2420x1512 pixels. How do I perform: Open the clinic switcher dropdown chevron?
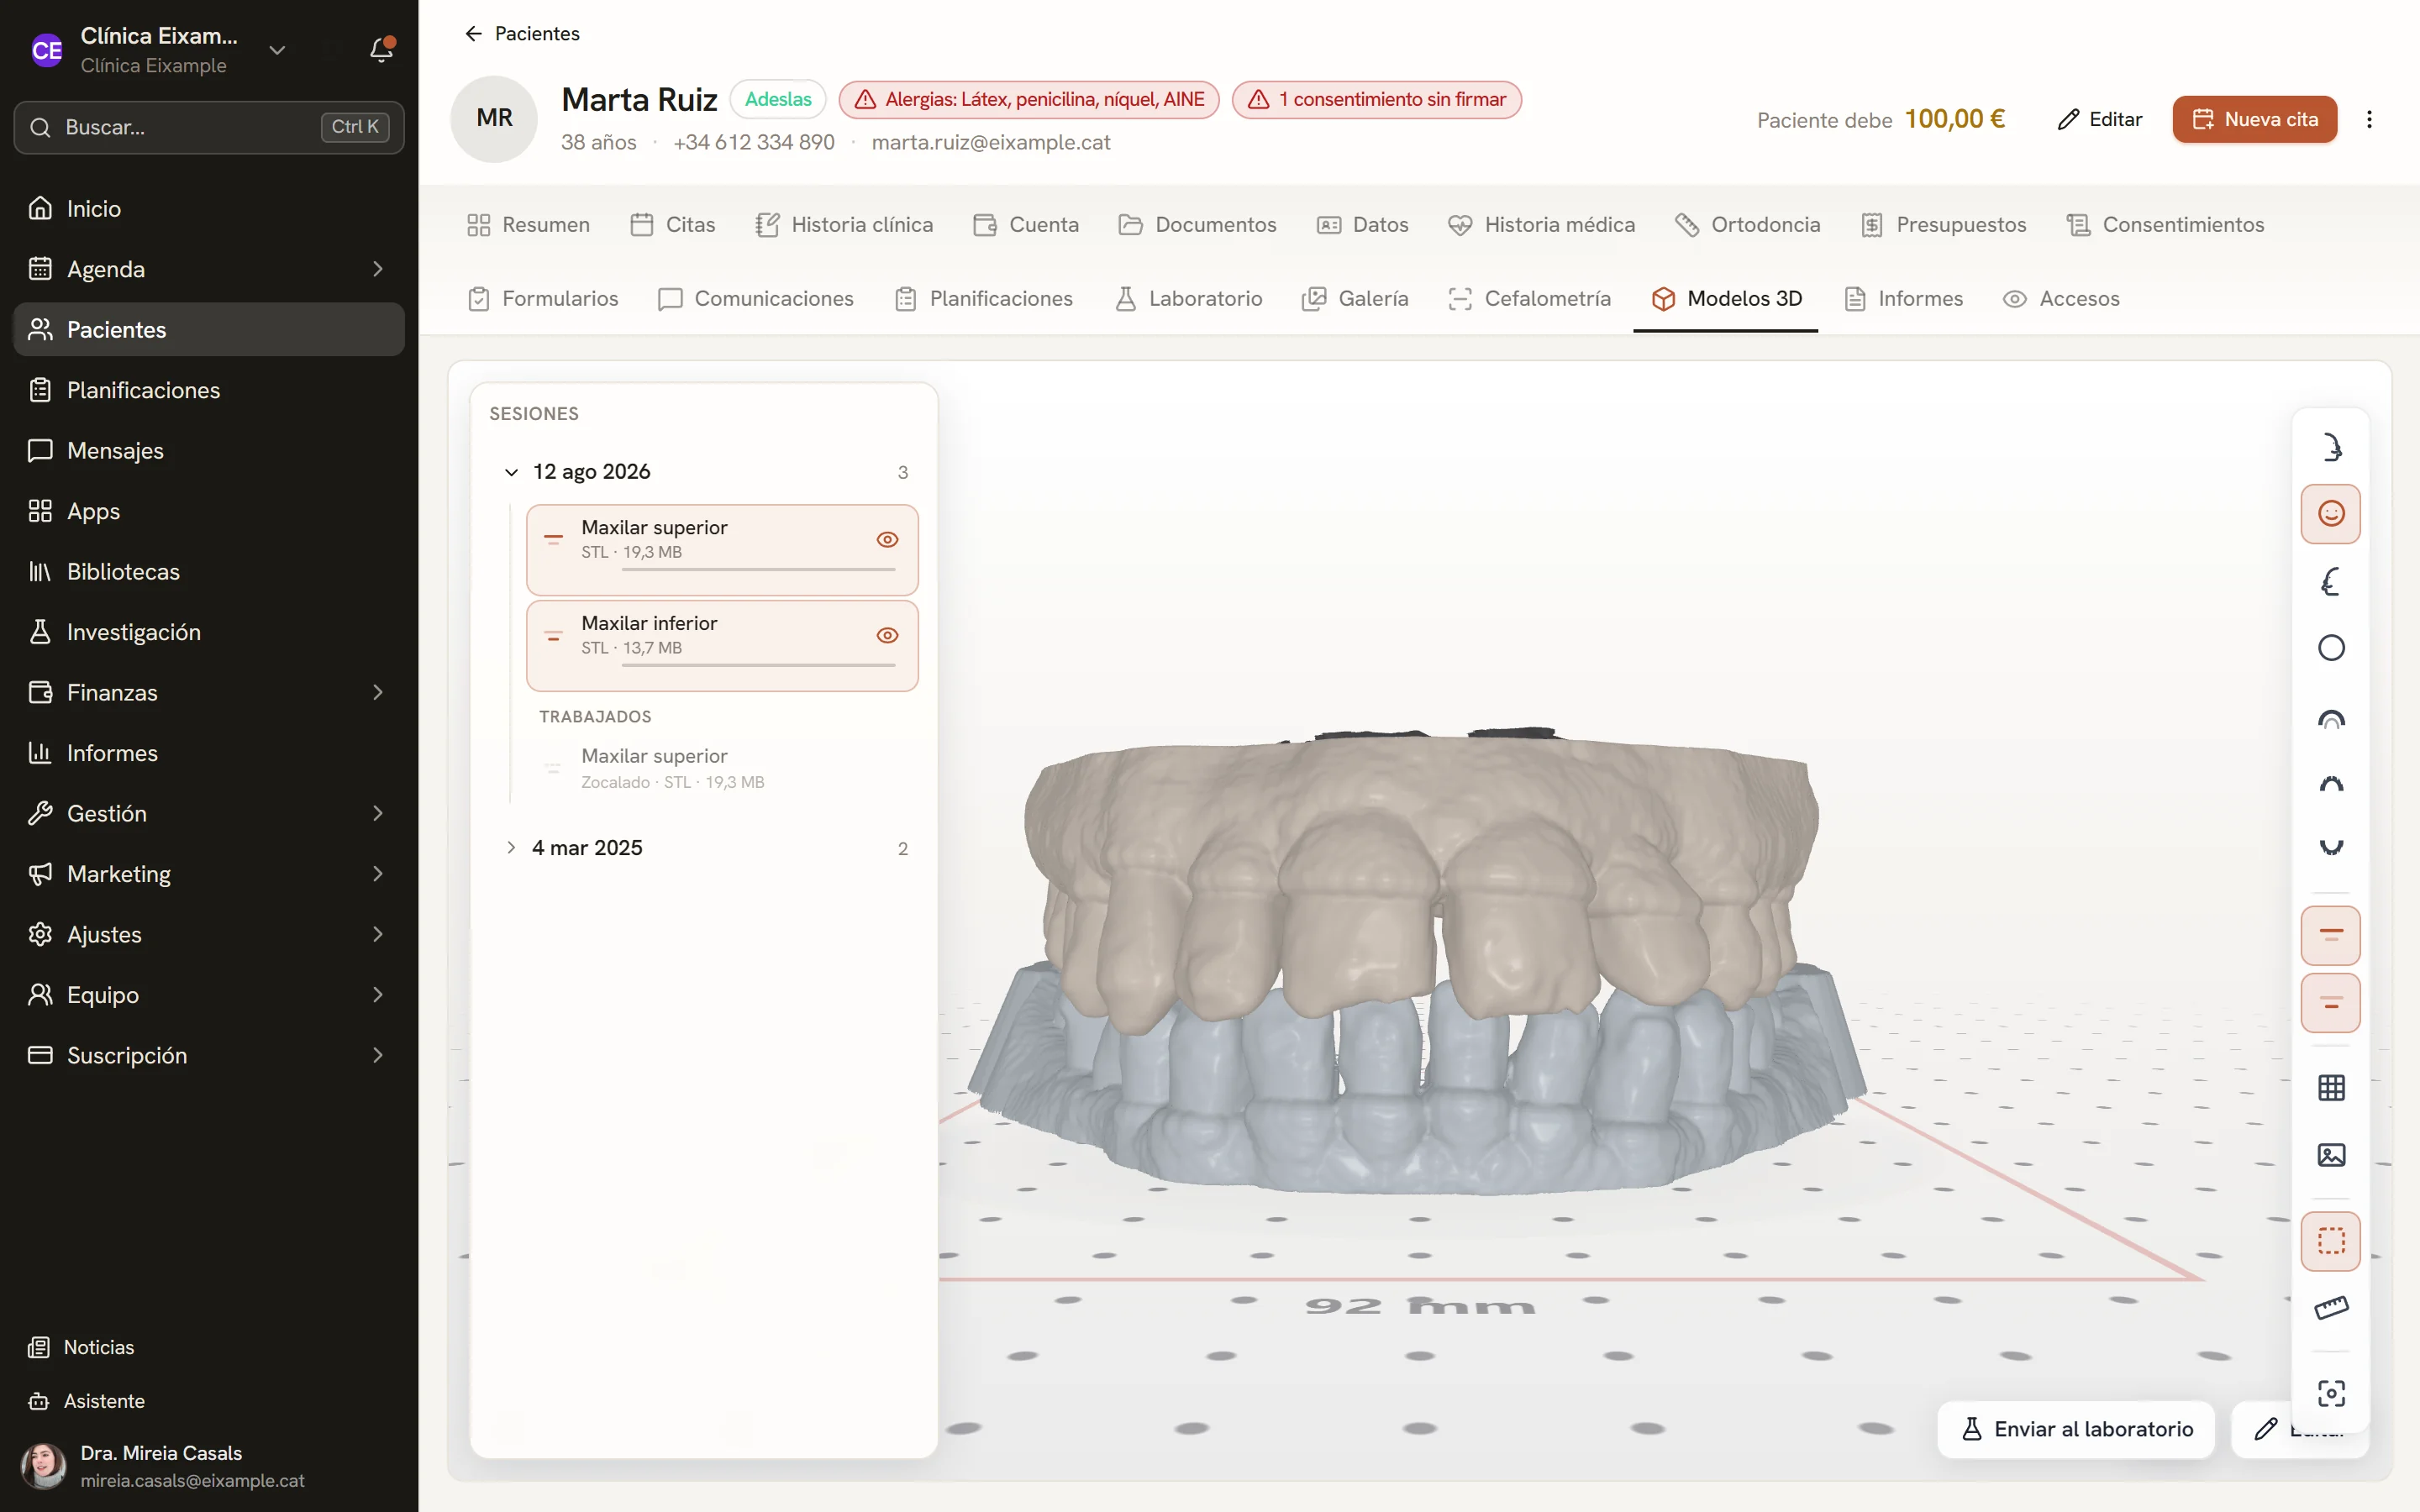pyautogui.click(x=277, y=50)
